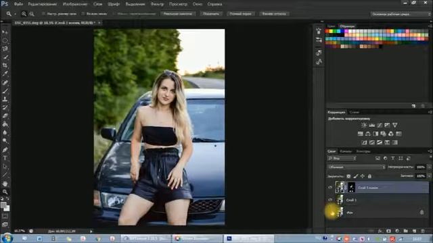The height and width of the screenshot is (243, 433).
Task: Click the 'Полный экран' button
Action: tap(241, 13)
